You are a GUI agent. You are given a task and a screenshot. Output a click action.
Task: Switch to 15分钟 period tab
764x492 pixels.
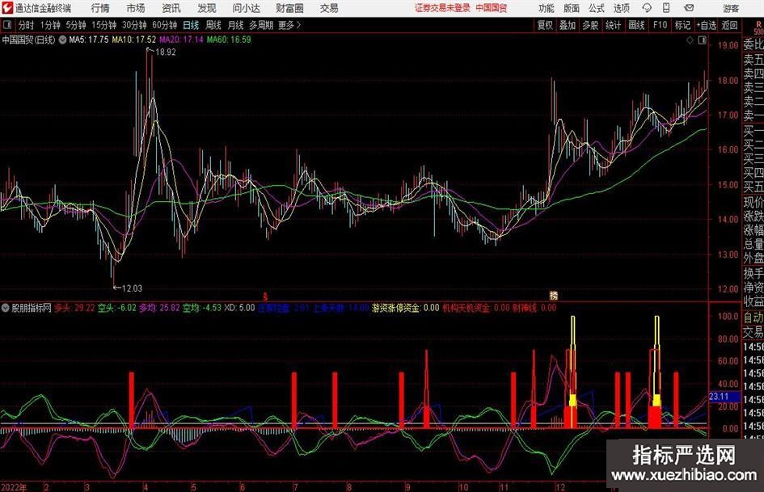[x=103, y=25]
